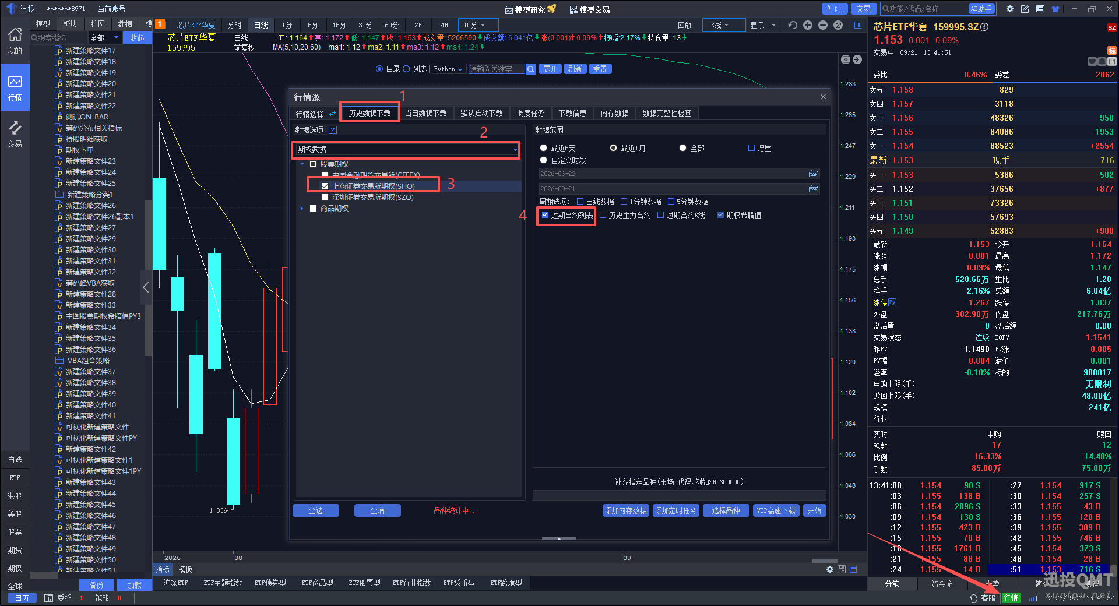Set a price alert with the bell icon

pyautogui.click(x=1102, y=61)
